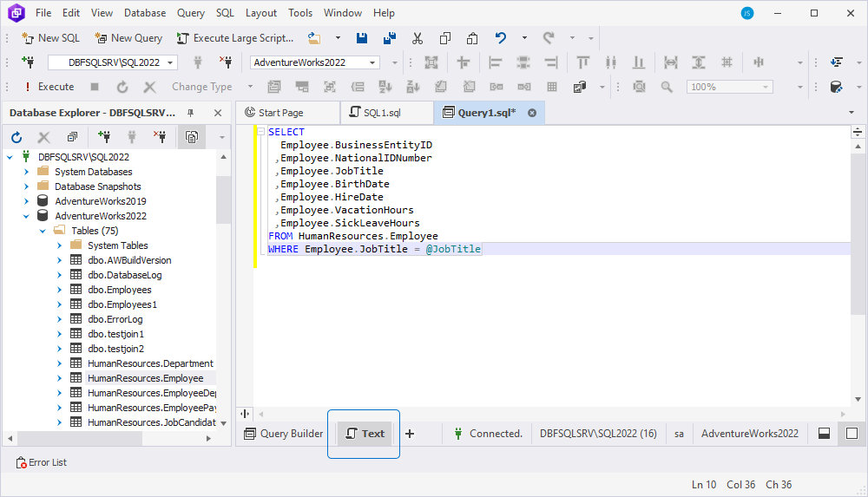The image size is (868, 497).
Task: Expand the HumanResources.Department table node
Action: (x=59, y=363)
